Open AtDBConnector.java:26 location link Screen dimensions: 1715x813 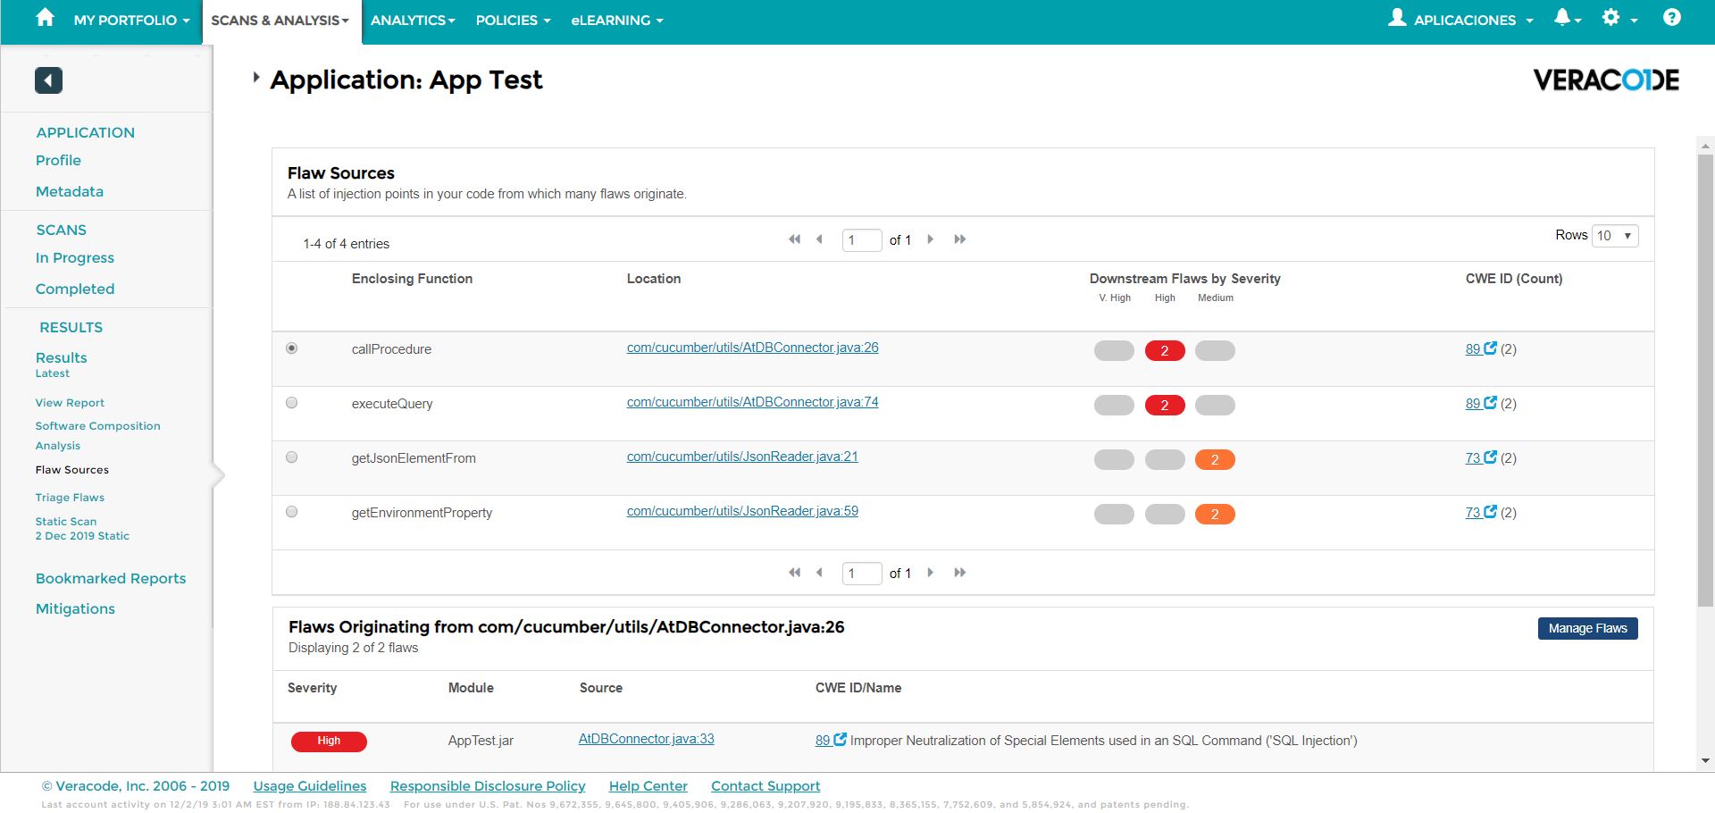point(752,348)
